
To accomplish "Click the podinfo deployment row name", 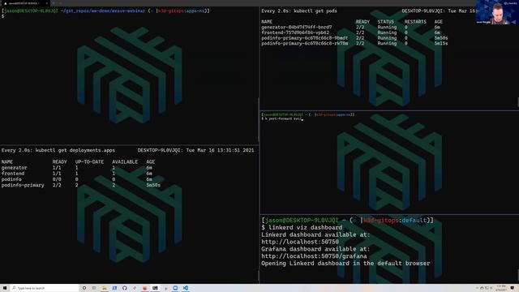I will [11, 179].
